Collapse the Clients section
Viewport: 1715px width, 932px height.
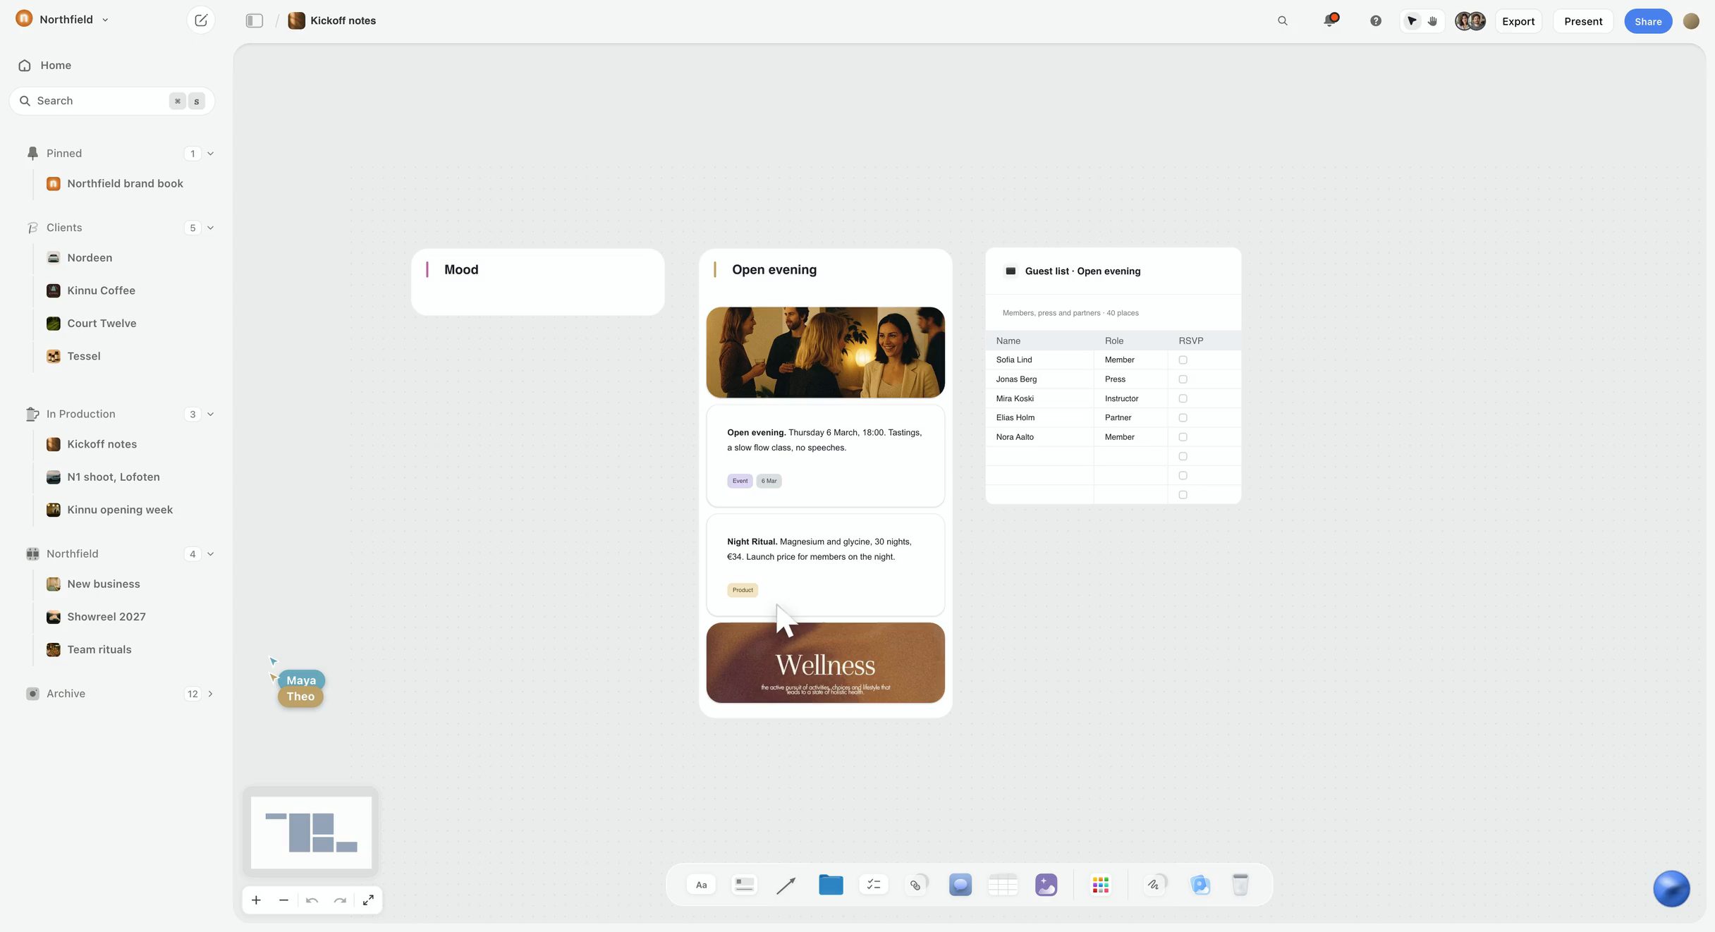tap(210, 228)
